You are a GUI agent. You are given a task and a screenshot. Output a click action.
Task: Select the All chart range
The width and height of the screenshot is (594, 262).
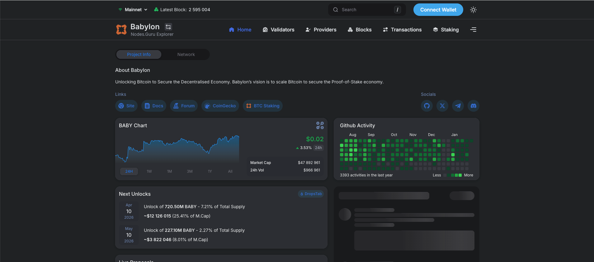pos(230,171)
